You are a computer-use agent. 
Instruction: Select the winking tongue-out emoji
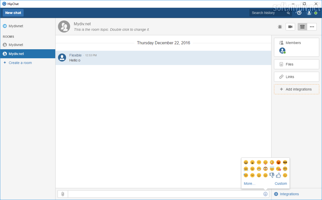click(x=272, y=162)
